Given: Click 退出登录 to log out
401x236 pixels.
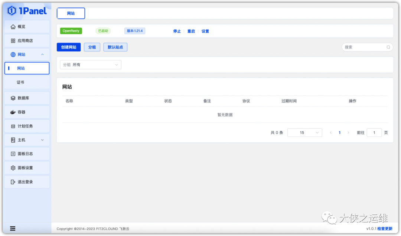Looking at the screenshot, I should 27,182.
